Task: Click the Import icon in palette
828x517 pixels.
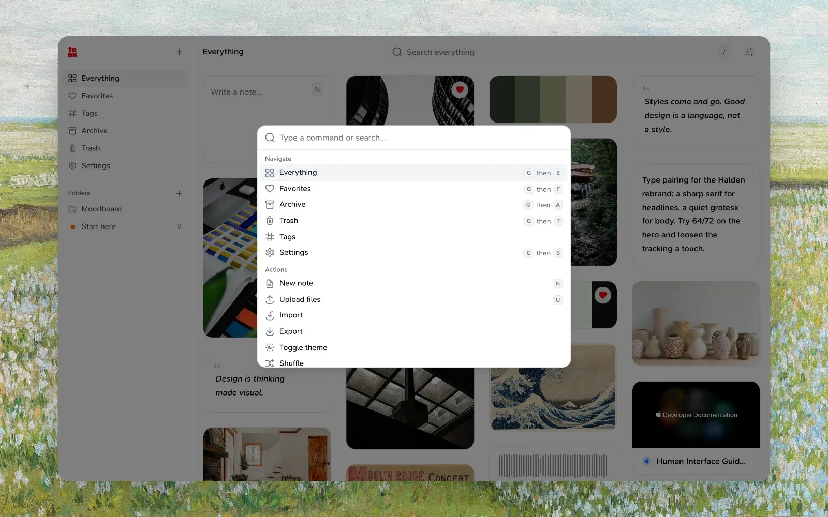Action: [x=270, y=315]
